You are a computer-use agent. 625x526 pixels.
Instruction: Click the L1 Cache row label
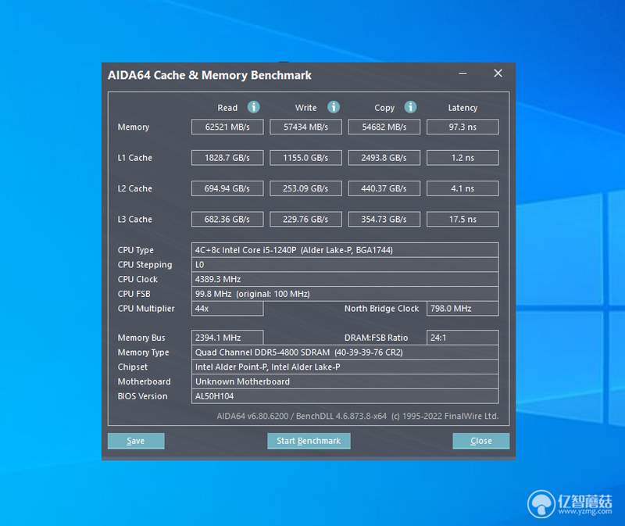pyautogui.click(x=134, y=158)
